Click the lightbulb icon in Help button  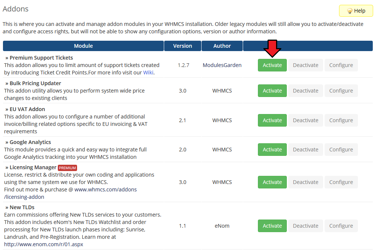click(350, 11)
